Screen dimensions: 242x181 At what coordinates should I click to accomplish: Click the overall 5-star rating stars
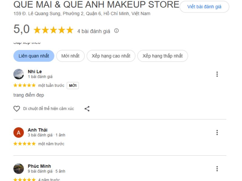coord(53,30)
